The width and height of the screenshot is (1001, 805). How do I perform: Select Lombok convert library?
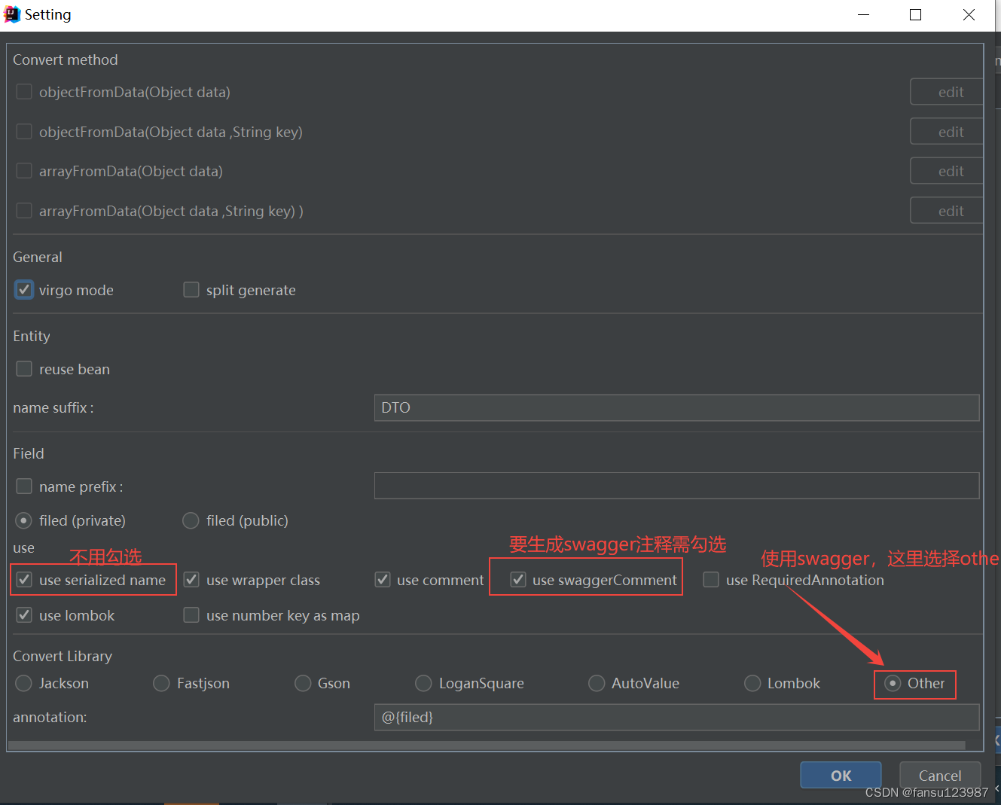[752, 683]
